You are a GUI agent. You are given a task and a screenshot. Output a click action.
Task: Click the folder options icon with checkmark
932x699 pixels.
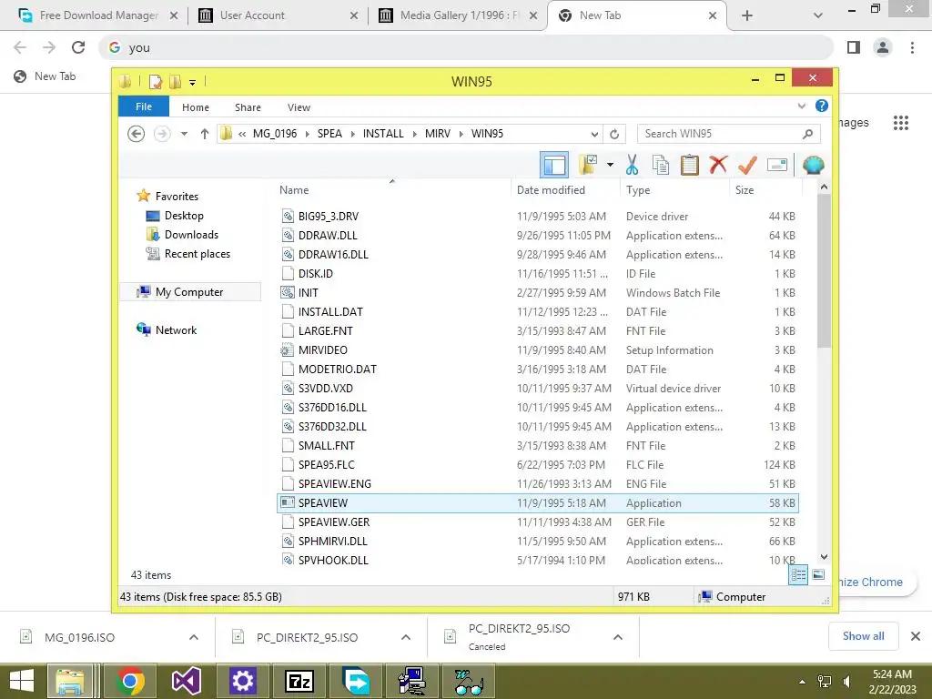click(589, 165)
